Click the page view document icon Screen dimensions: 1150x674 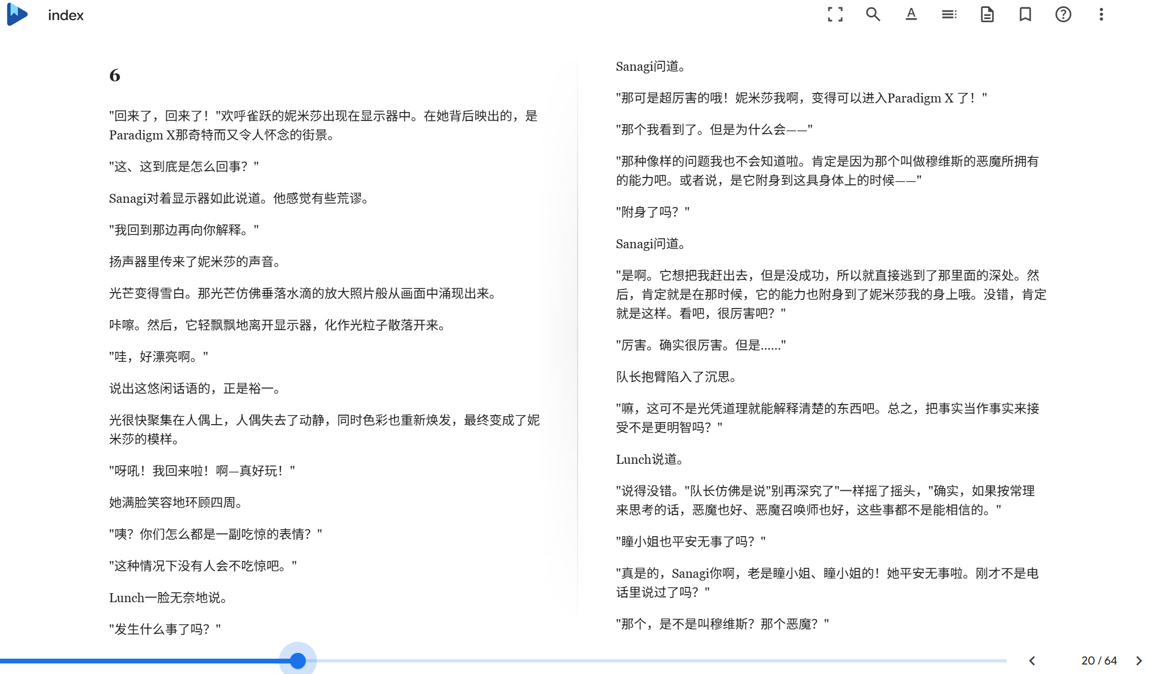[x=987, y=14]
